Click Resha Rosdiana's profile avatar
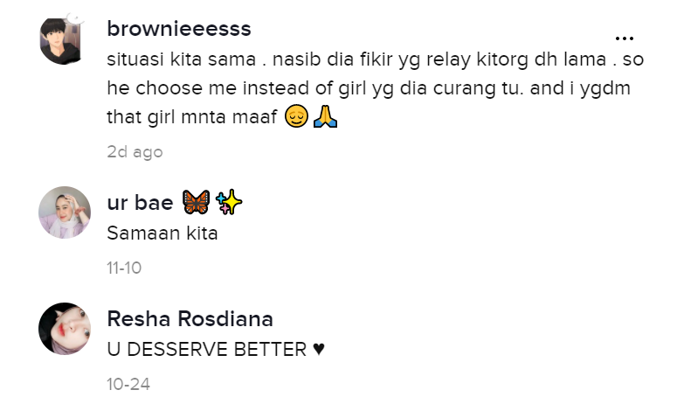The image size is (677, 397). (x=65, y=329)
